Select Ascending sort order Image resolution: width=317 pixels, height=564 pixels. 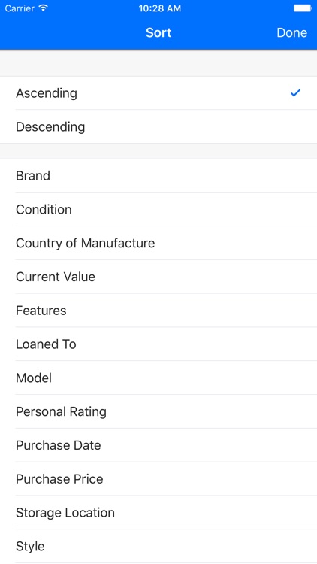(158, 93)
